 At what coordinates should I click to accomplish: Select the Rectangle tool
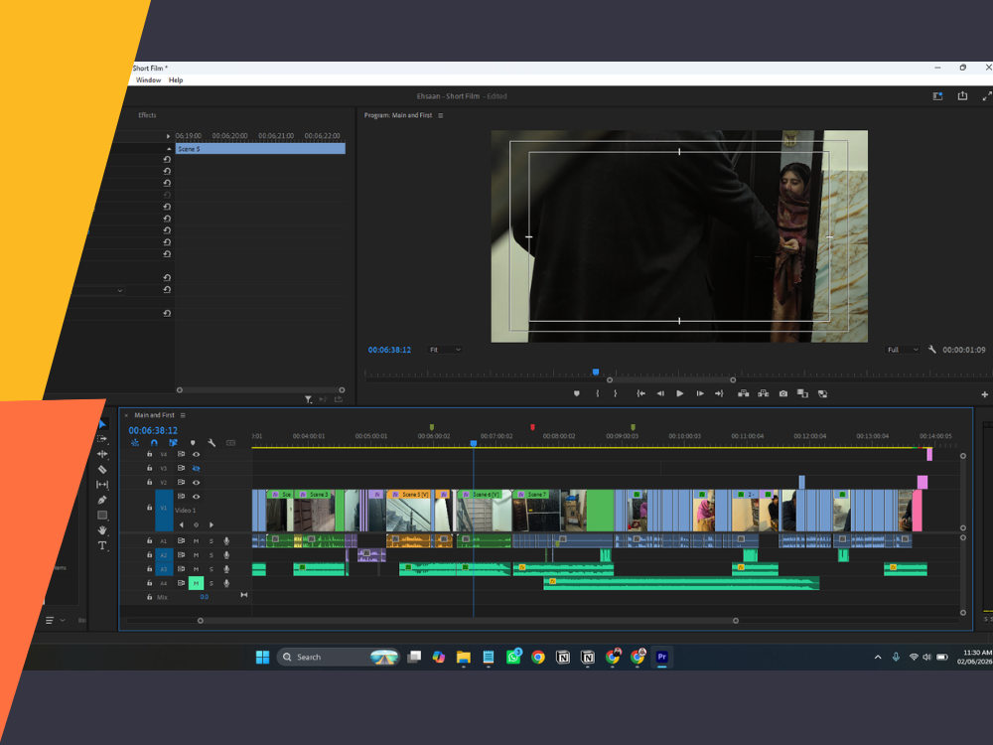[102, 515]
